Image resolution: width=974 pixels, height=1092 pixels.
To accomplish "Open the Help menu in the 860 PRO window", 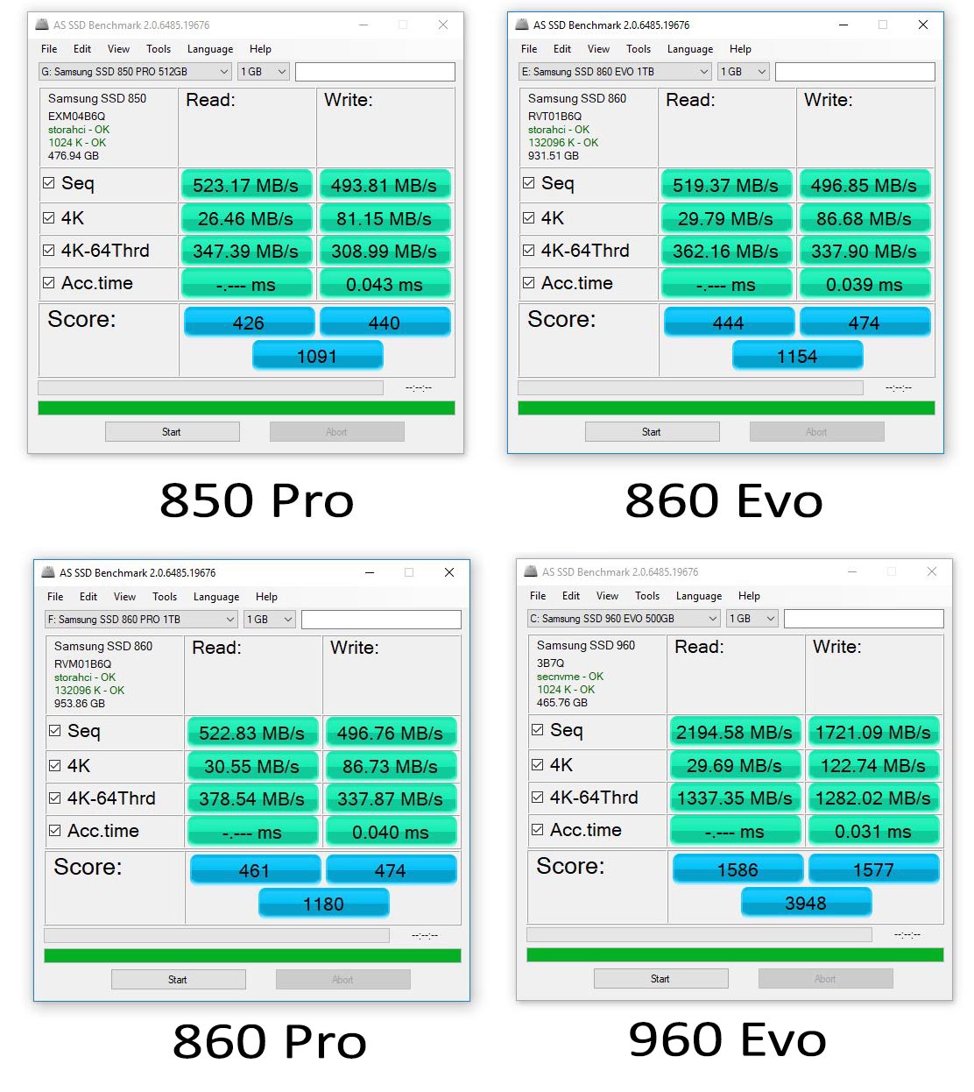I will (266, 597).
